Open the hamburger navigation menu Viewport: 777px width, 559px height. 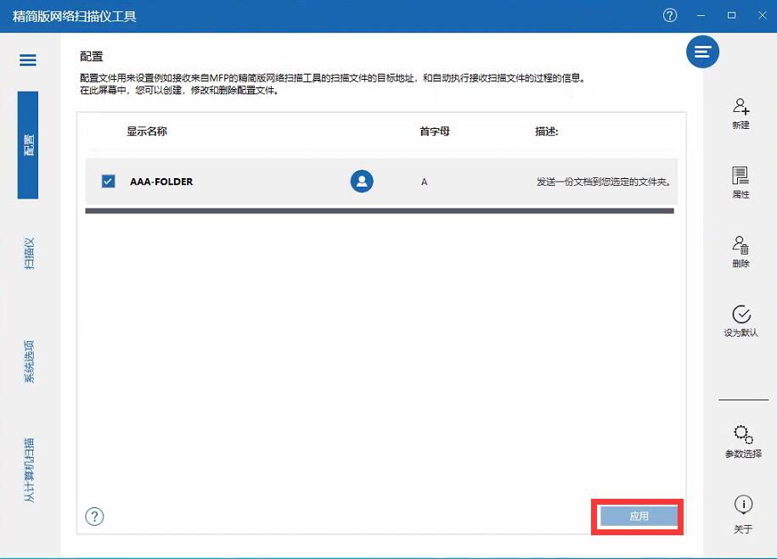[27, 59]
